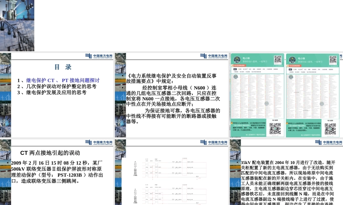Switch to the 电力电气 tab
This screenshot has width=343, height=205.
245,69
